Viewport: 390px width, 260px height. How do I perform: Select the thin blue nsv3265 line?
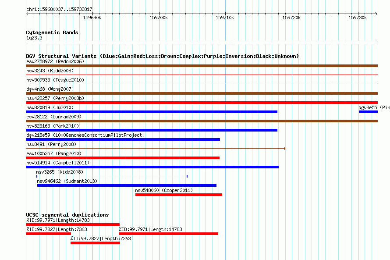pos(112,176)
